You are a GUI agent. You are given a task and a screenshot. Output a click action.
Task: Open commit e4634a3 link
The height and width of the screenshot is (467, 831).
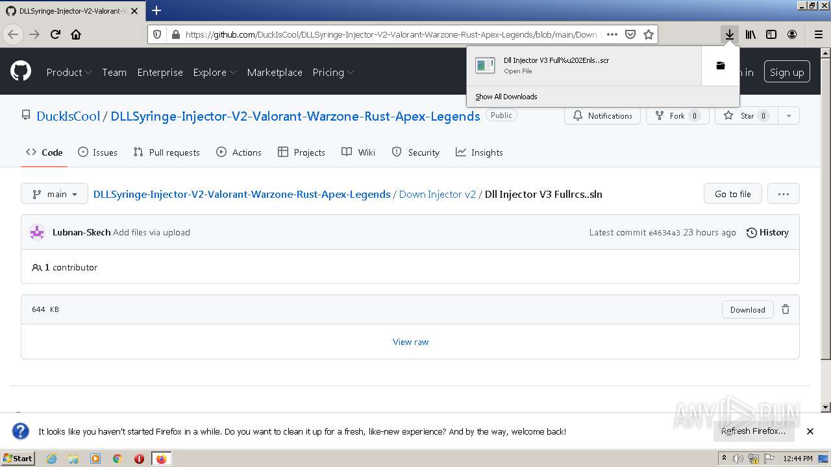[664, 232]
